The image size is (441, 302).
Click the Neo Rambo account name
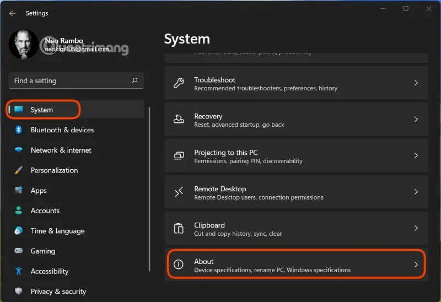[x=64, y=41]
